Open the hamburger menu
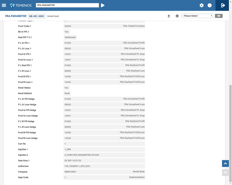Screen dimensions: 232x185 (x=4, y=5)
